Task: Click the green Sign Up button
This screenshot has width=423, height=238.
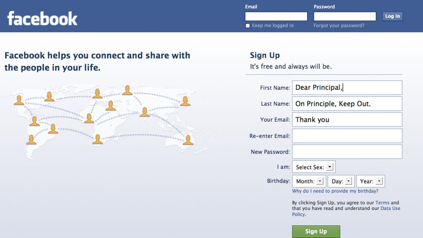Action: click(x=316, y=231)
